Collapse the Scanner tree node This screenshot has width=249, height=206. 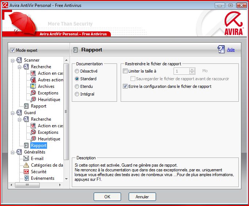[12, 61]
